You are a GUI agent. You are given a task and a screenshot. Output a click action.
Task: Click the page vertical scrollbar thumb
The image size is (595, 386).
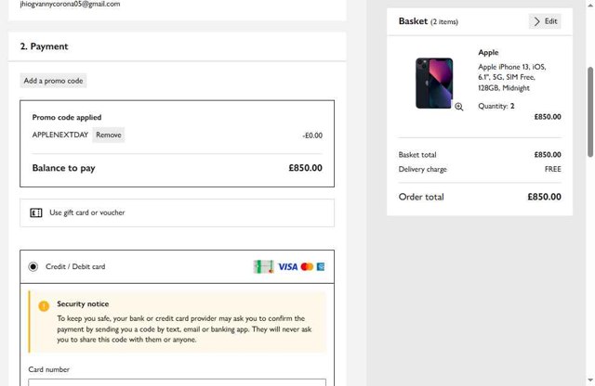[590, 111]
